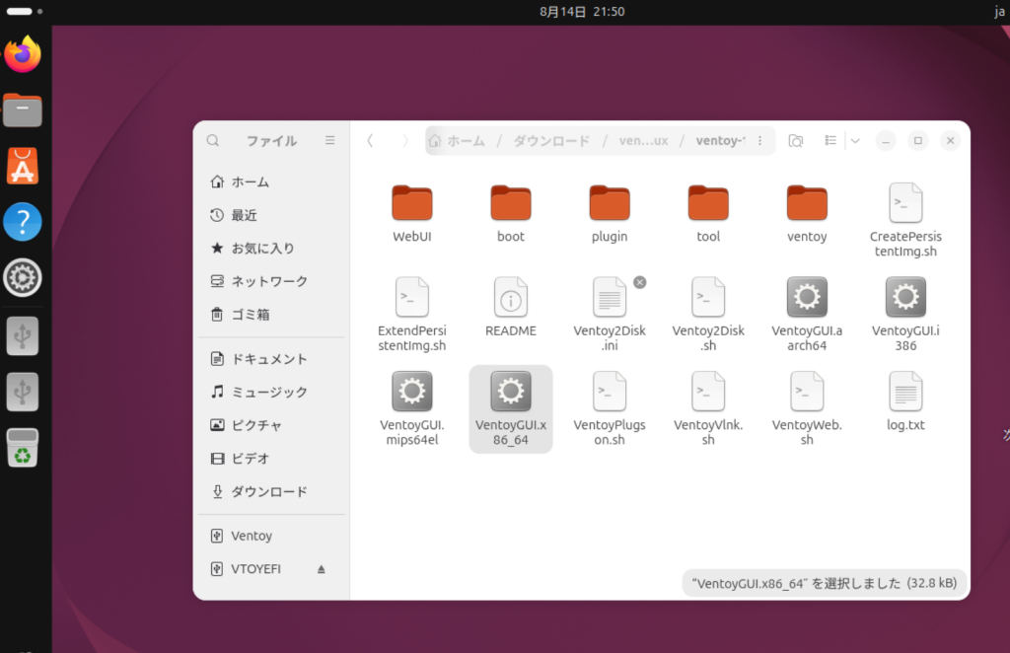1010x653 pixels.
Task: Select the VentoyVlnk.sh script
Action: click(708, 408)
